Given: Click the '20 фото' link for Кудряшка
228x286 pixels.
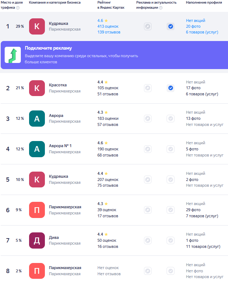Looking at the screenshot, I should pos(193,27).
